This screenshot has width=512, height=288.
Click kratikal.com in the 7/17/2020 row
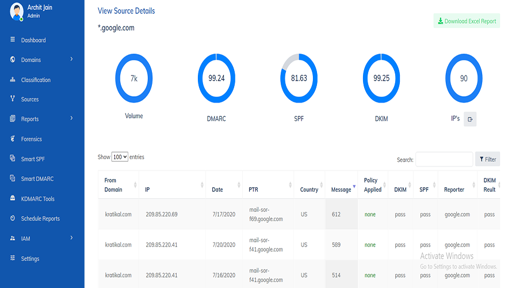tap(118, 214)
